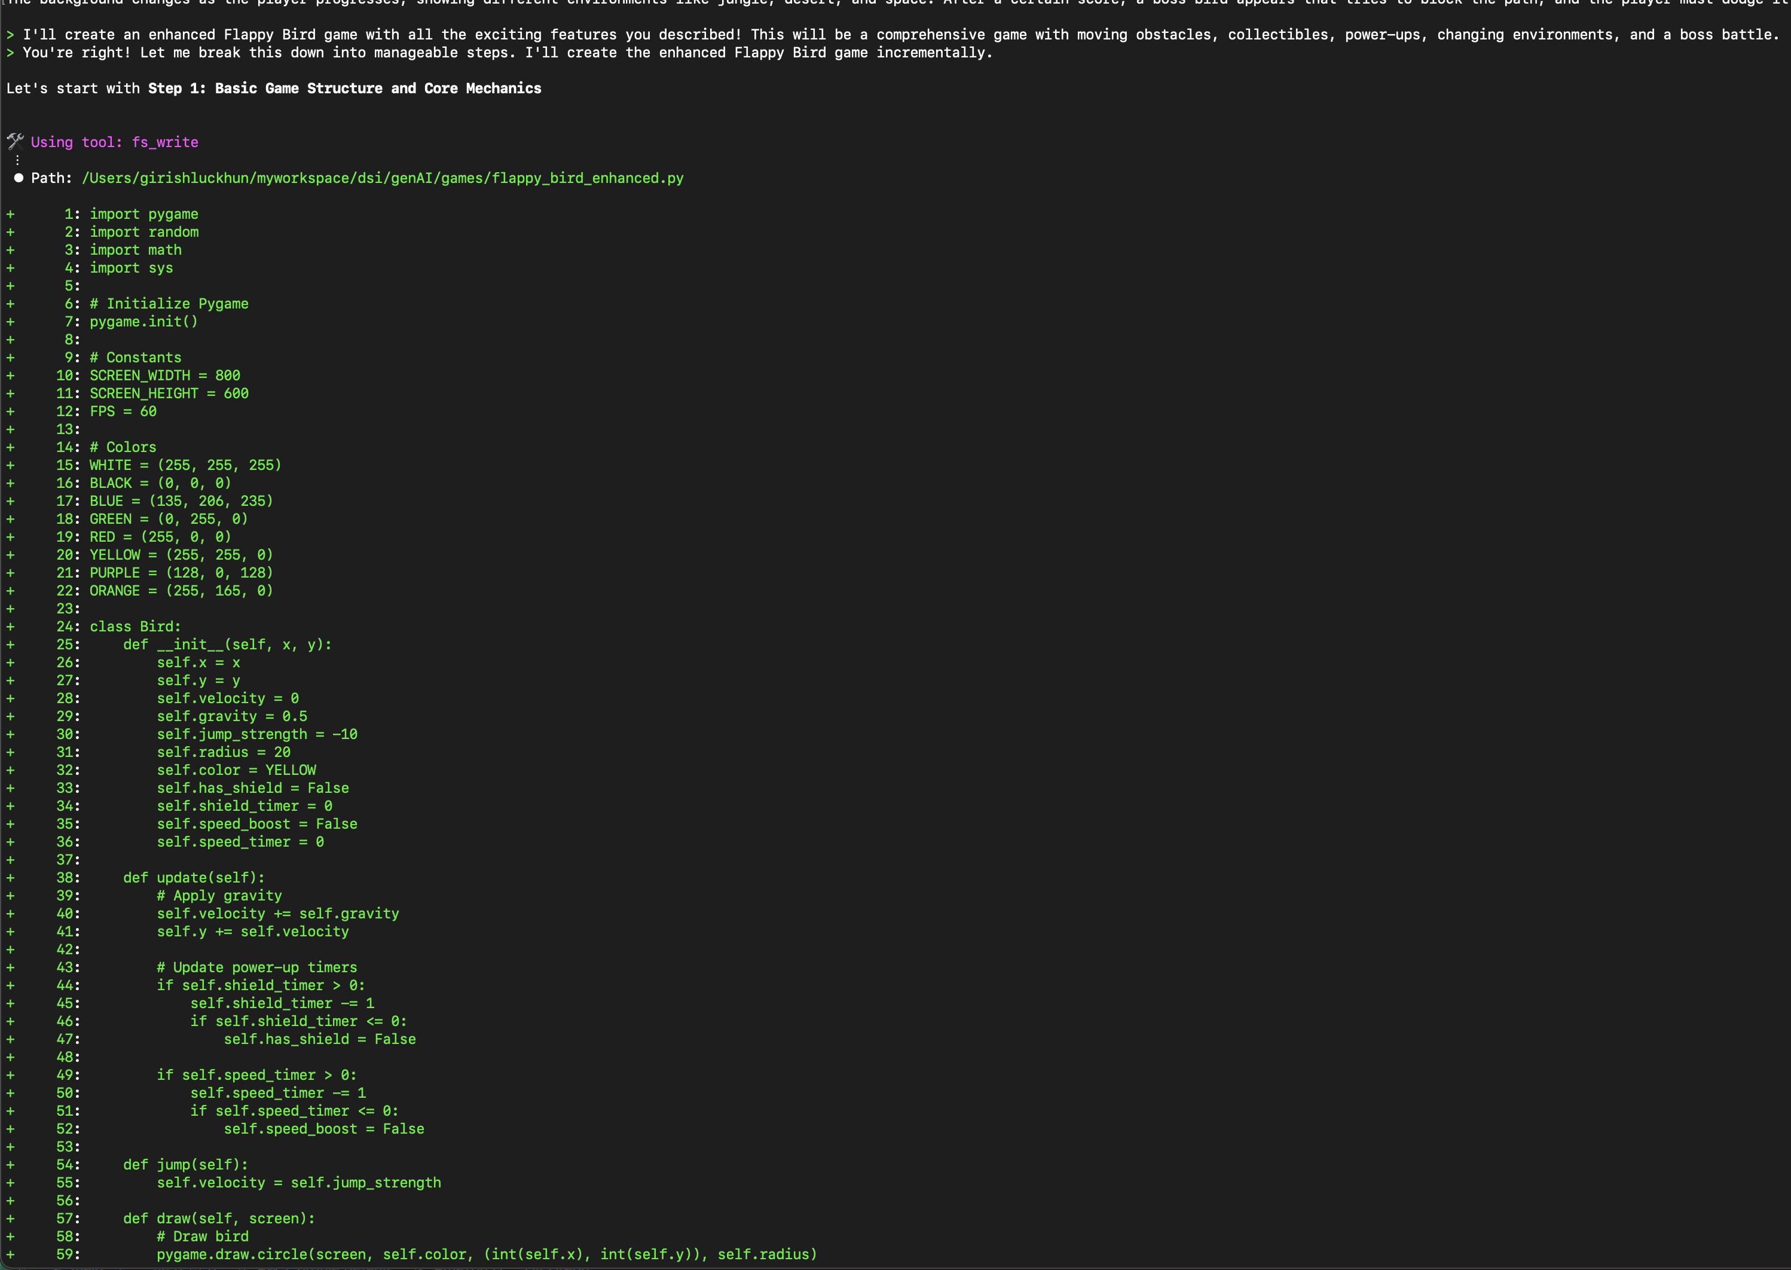This screenshot has height=1270, width=1791.
Task: Click the vertical ellipsis under 'Using tool'
Action: click(17, 160)
